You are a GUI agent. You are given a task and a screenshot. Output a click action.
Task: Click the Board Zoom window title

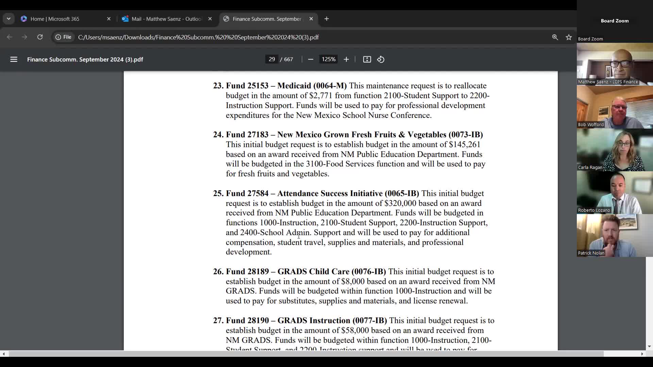615,21
